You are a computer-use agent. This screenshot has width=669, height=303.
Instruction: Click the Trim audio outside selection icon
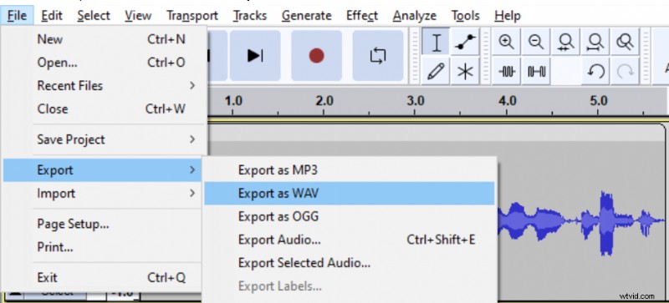coord(506,71)
